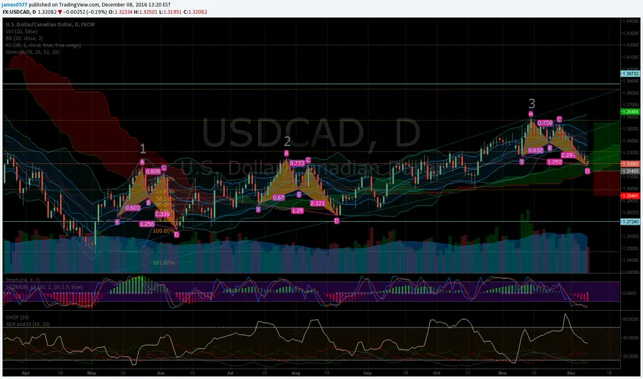Click the 40.0000 value on ADX scale
The height and width of the screenshot is (379, 643).
point(631,338)
